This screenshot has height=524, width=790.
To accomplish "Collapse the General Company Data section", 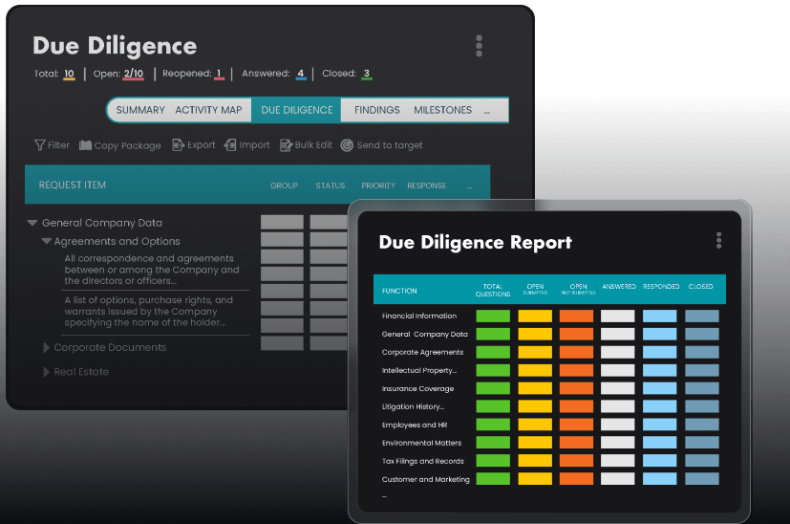I will click(33, 223).
